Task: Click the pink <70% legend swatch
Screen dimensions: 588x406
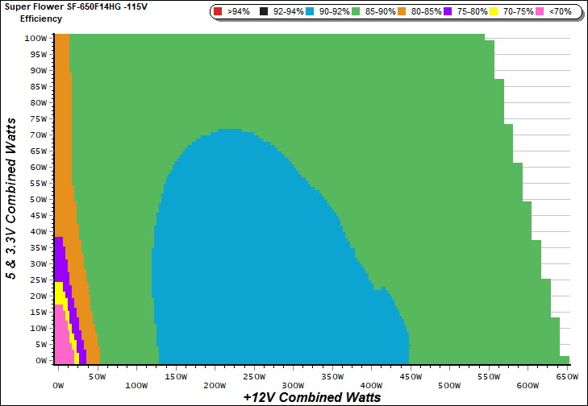Action: pos(546,12)
